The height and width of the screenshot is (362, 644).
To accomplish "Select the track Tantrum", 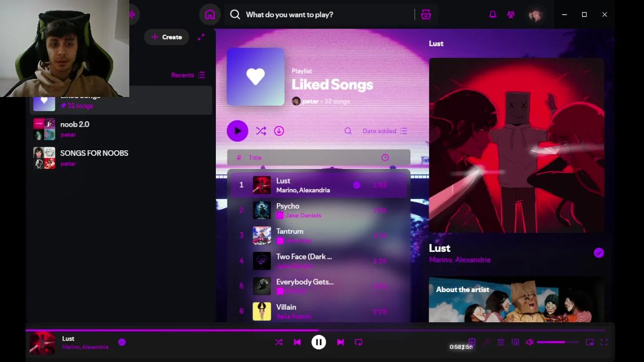I will pyautogui.click(x=318, y=235).
